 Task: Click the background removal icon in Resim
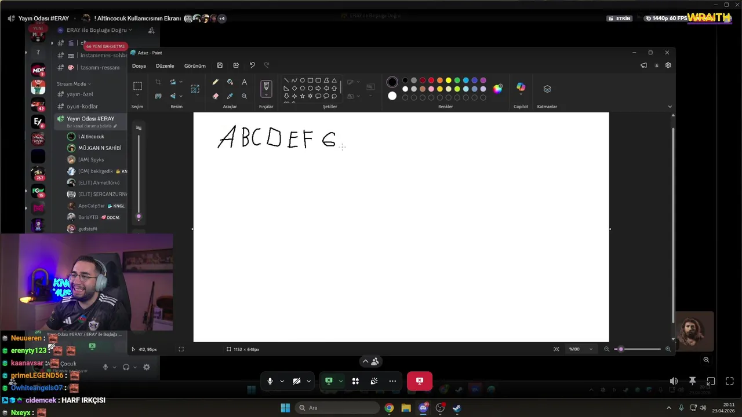point(158,96)
